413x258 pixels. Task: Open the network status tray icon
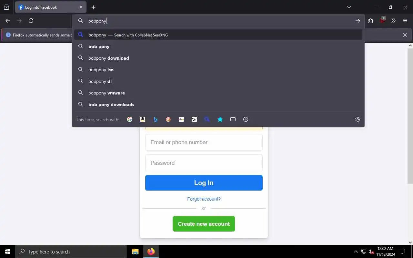click(x=364, y=252)
